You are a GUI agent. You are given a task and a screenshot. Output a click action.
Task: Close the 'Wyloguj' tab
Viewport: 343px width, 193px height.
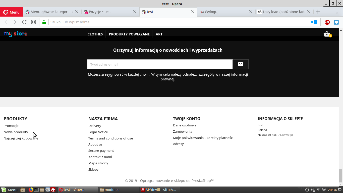pos(251,12)
